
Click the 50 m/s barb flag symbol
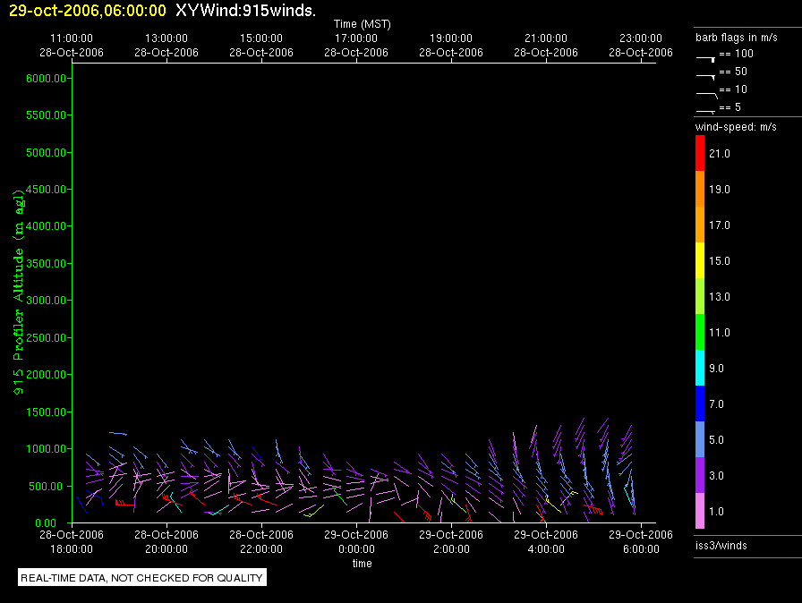pos(705,75)
